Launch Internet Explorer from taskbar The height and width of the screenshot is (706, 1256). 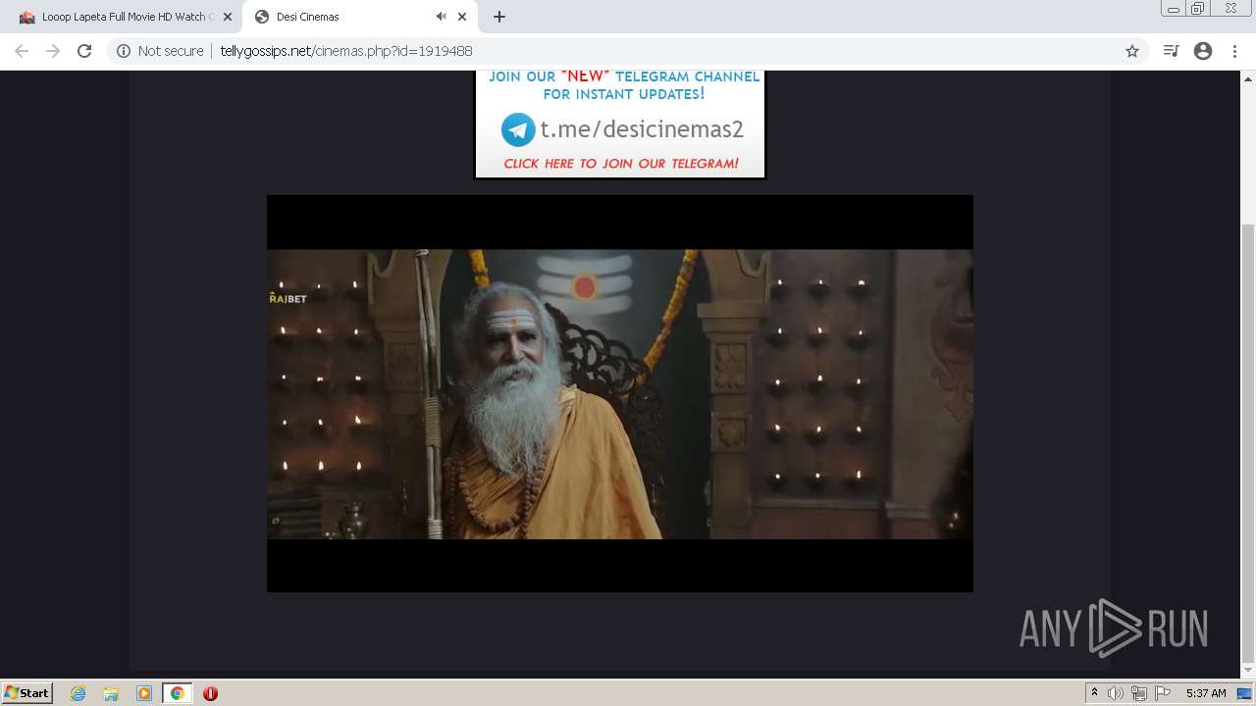coord(78,693)
